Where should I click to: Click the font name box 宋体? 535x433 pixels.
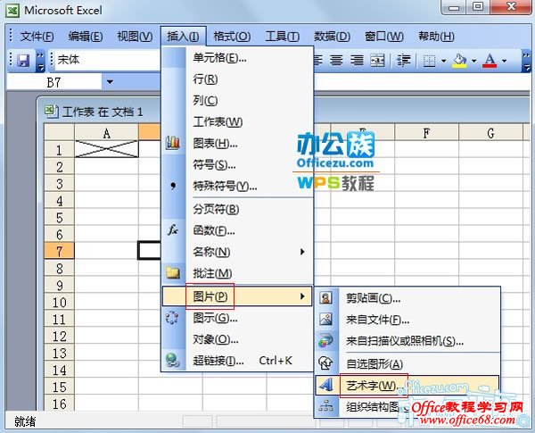tap(108, 60)
